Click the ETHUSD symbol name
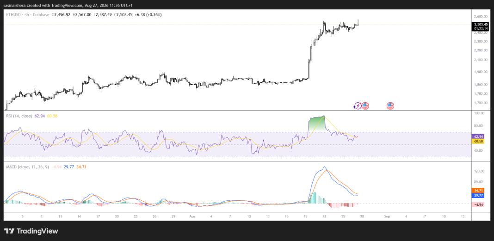494x241 pixels. [x=12, y=14]
